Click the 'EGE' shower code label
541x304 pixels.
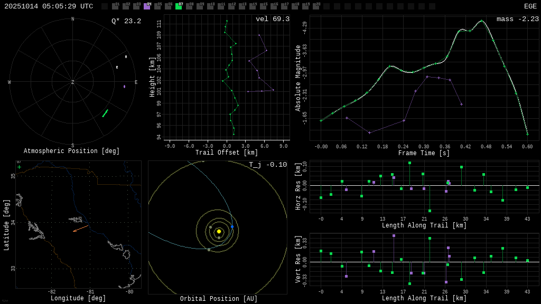[530, 6]
